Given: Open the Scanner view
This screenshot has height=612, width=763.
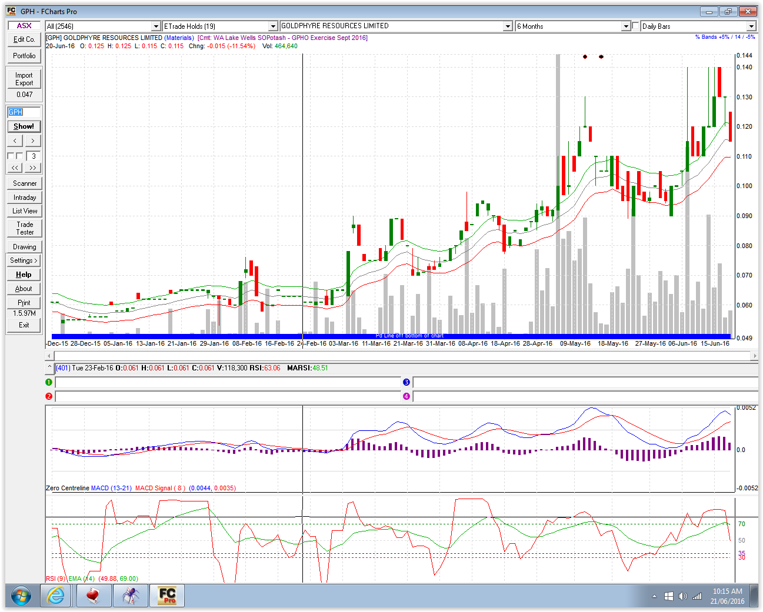Looking at the screenshot, I should (24, 183).
